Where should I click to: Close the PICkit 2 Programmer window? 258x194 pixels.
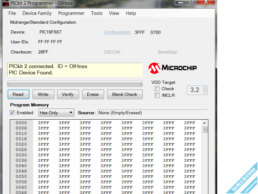(206, 2)
